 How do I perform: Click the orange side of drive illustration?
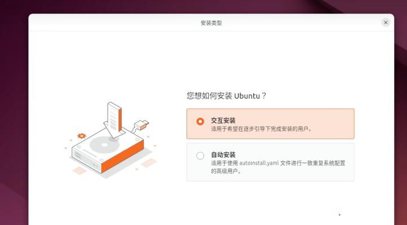[x=122, y=156]
